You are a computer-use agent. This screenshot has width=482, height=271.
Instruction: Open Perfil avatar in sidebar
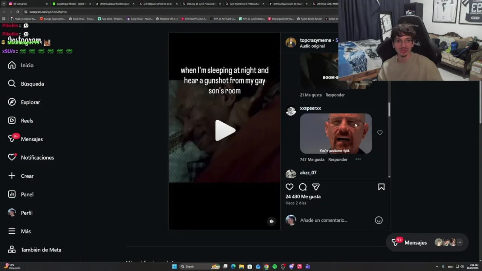[x=12, y=213]
